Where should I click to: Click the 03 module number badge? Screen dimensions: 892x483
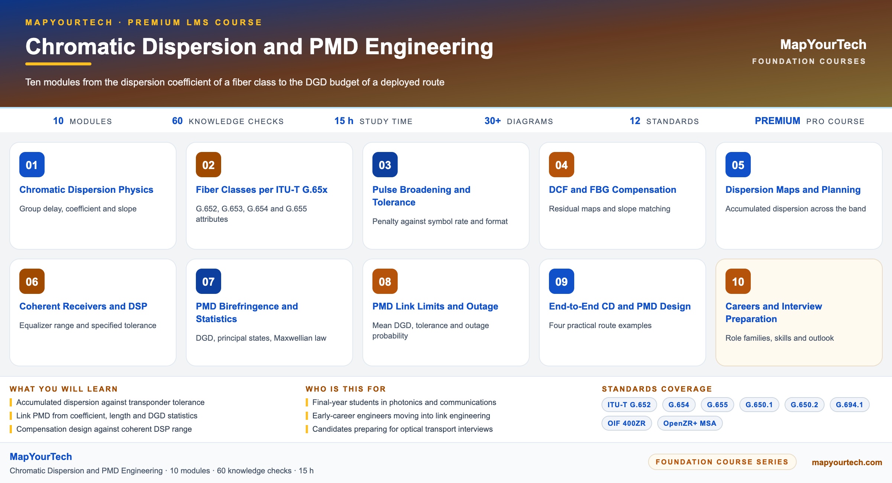[x=385, y=165]
